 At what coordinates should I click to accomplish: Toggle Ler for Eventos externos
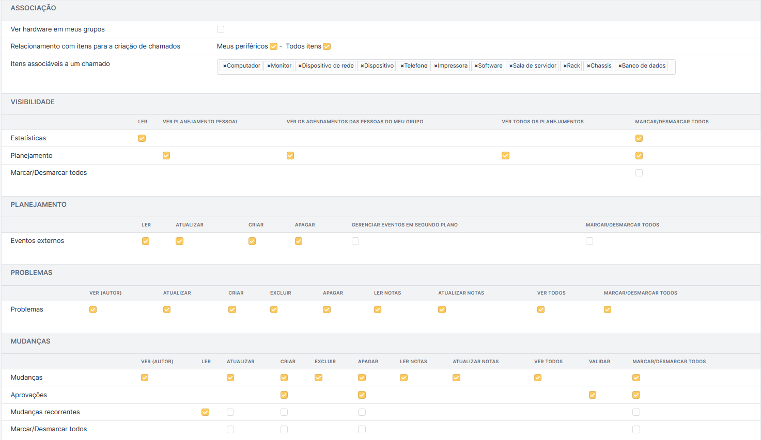point(146,241)
